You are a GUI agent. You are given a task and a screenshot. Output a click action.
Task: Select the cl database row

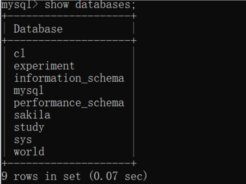pyautogui.click(x=19, y=53)
